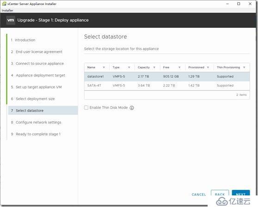Screen dimensions: 258x207
Task: Go to Appliance deployment target step
Action: (x=38, y=75)
